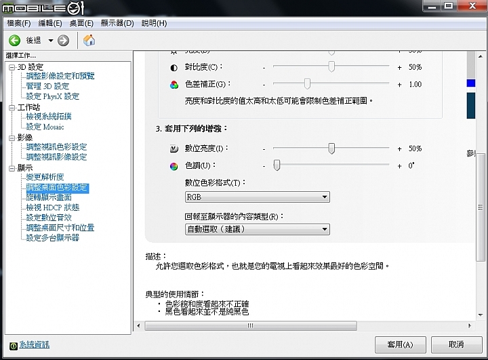The image size is (488, 360).
Task: Click the green Back arrow icon
Action: pyautogui.click(x=14, y=41)
